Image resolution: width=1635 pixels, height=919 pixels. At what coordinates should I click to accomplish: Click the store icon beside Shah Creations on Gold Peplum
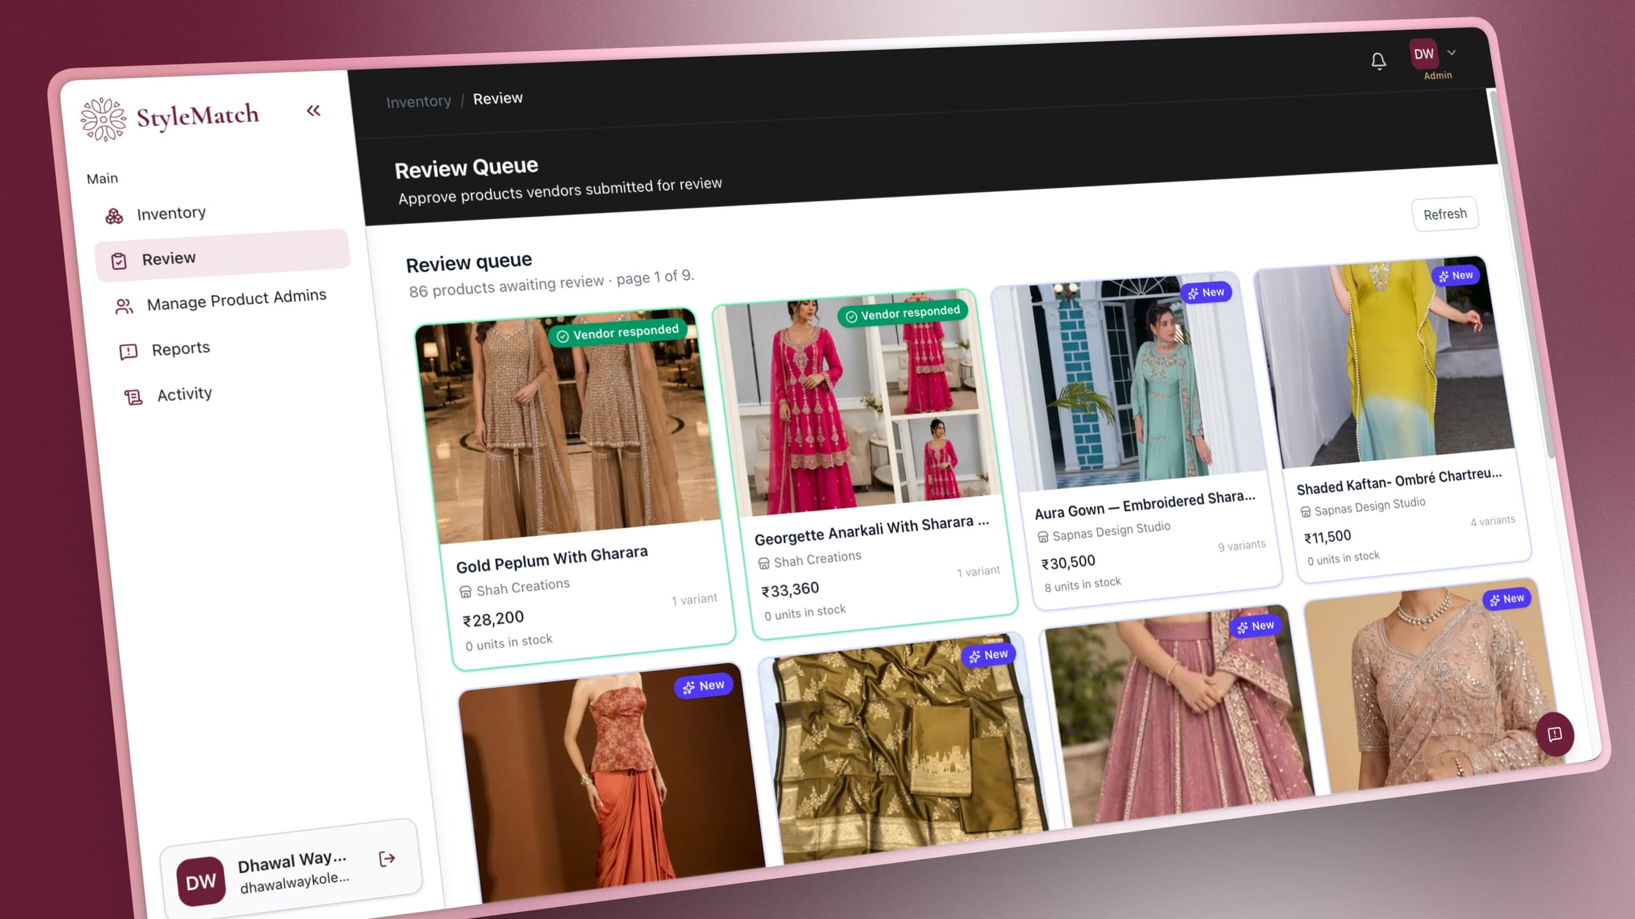click(x=465, y=592)
